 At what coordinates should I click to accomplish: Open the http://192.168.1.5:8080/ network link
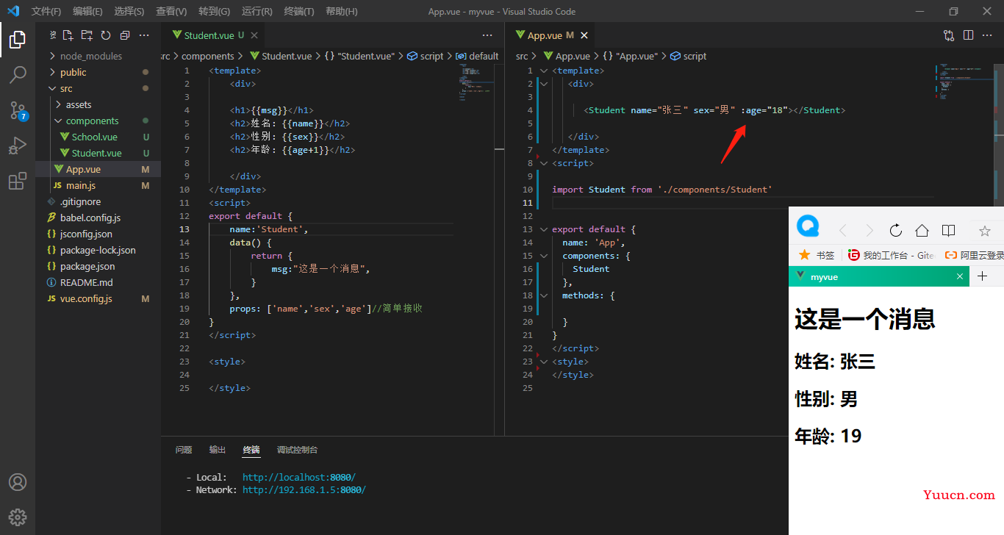pyautogui.click(x=304, y=490)
